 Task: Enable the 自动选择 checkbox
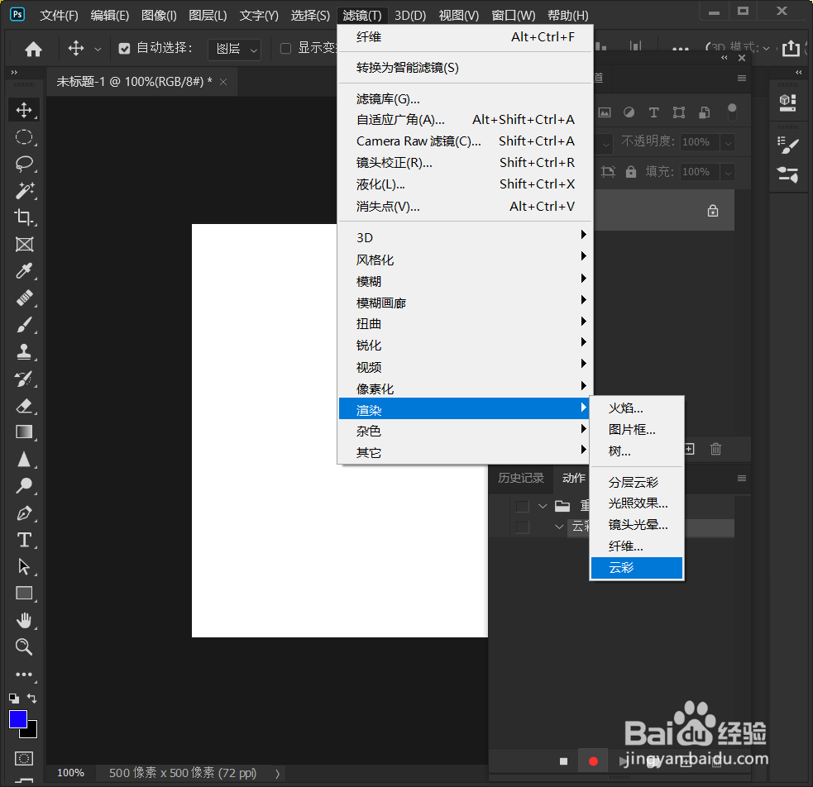(126, 48)
